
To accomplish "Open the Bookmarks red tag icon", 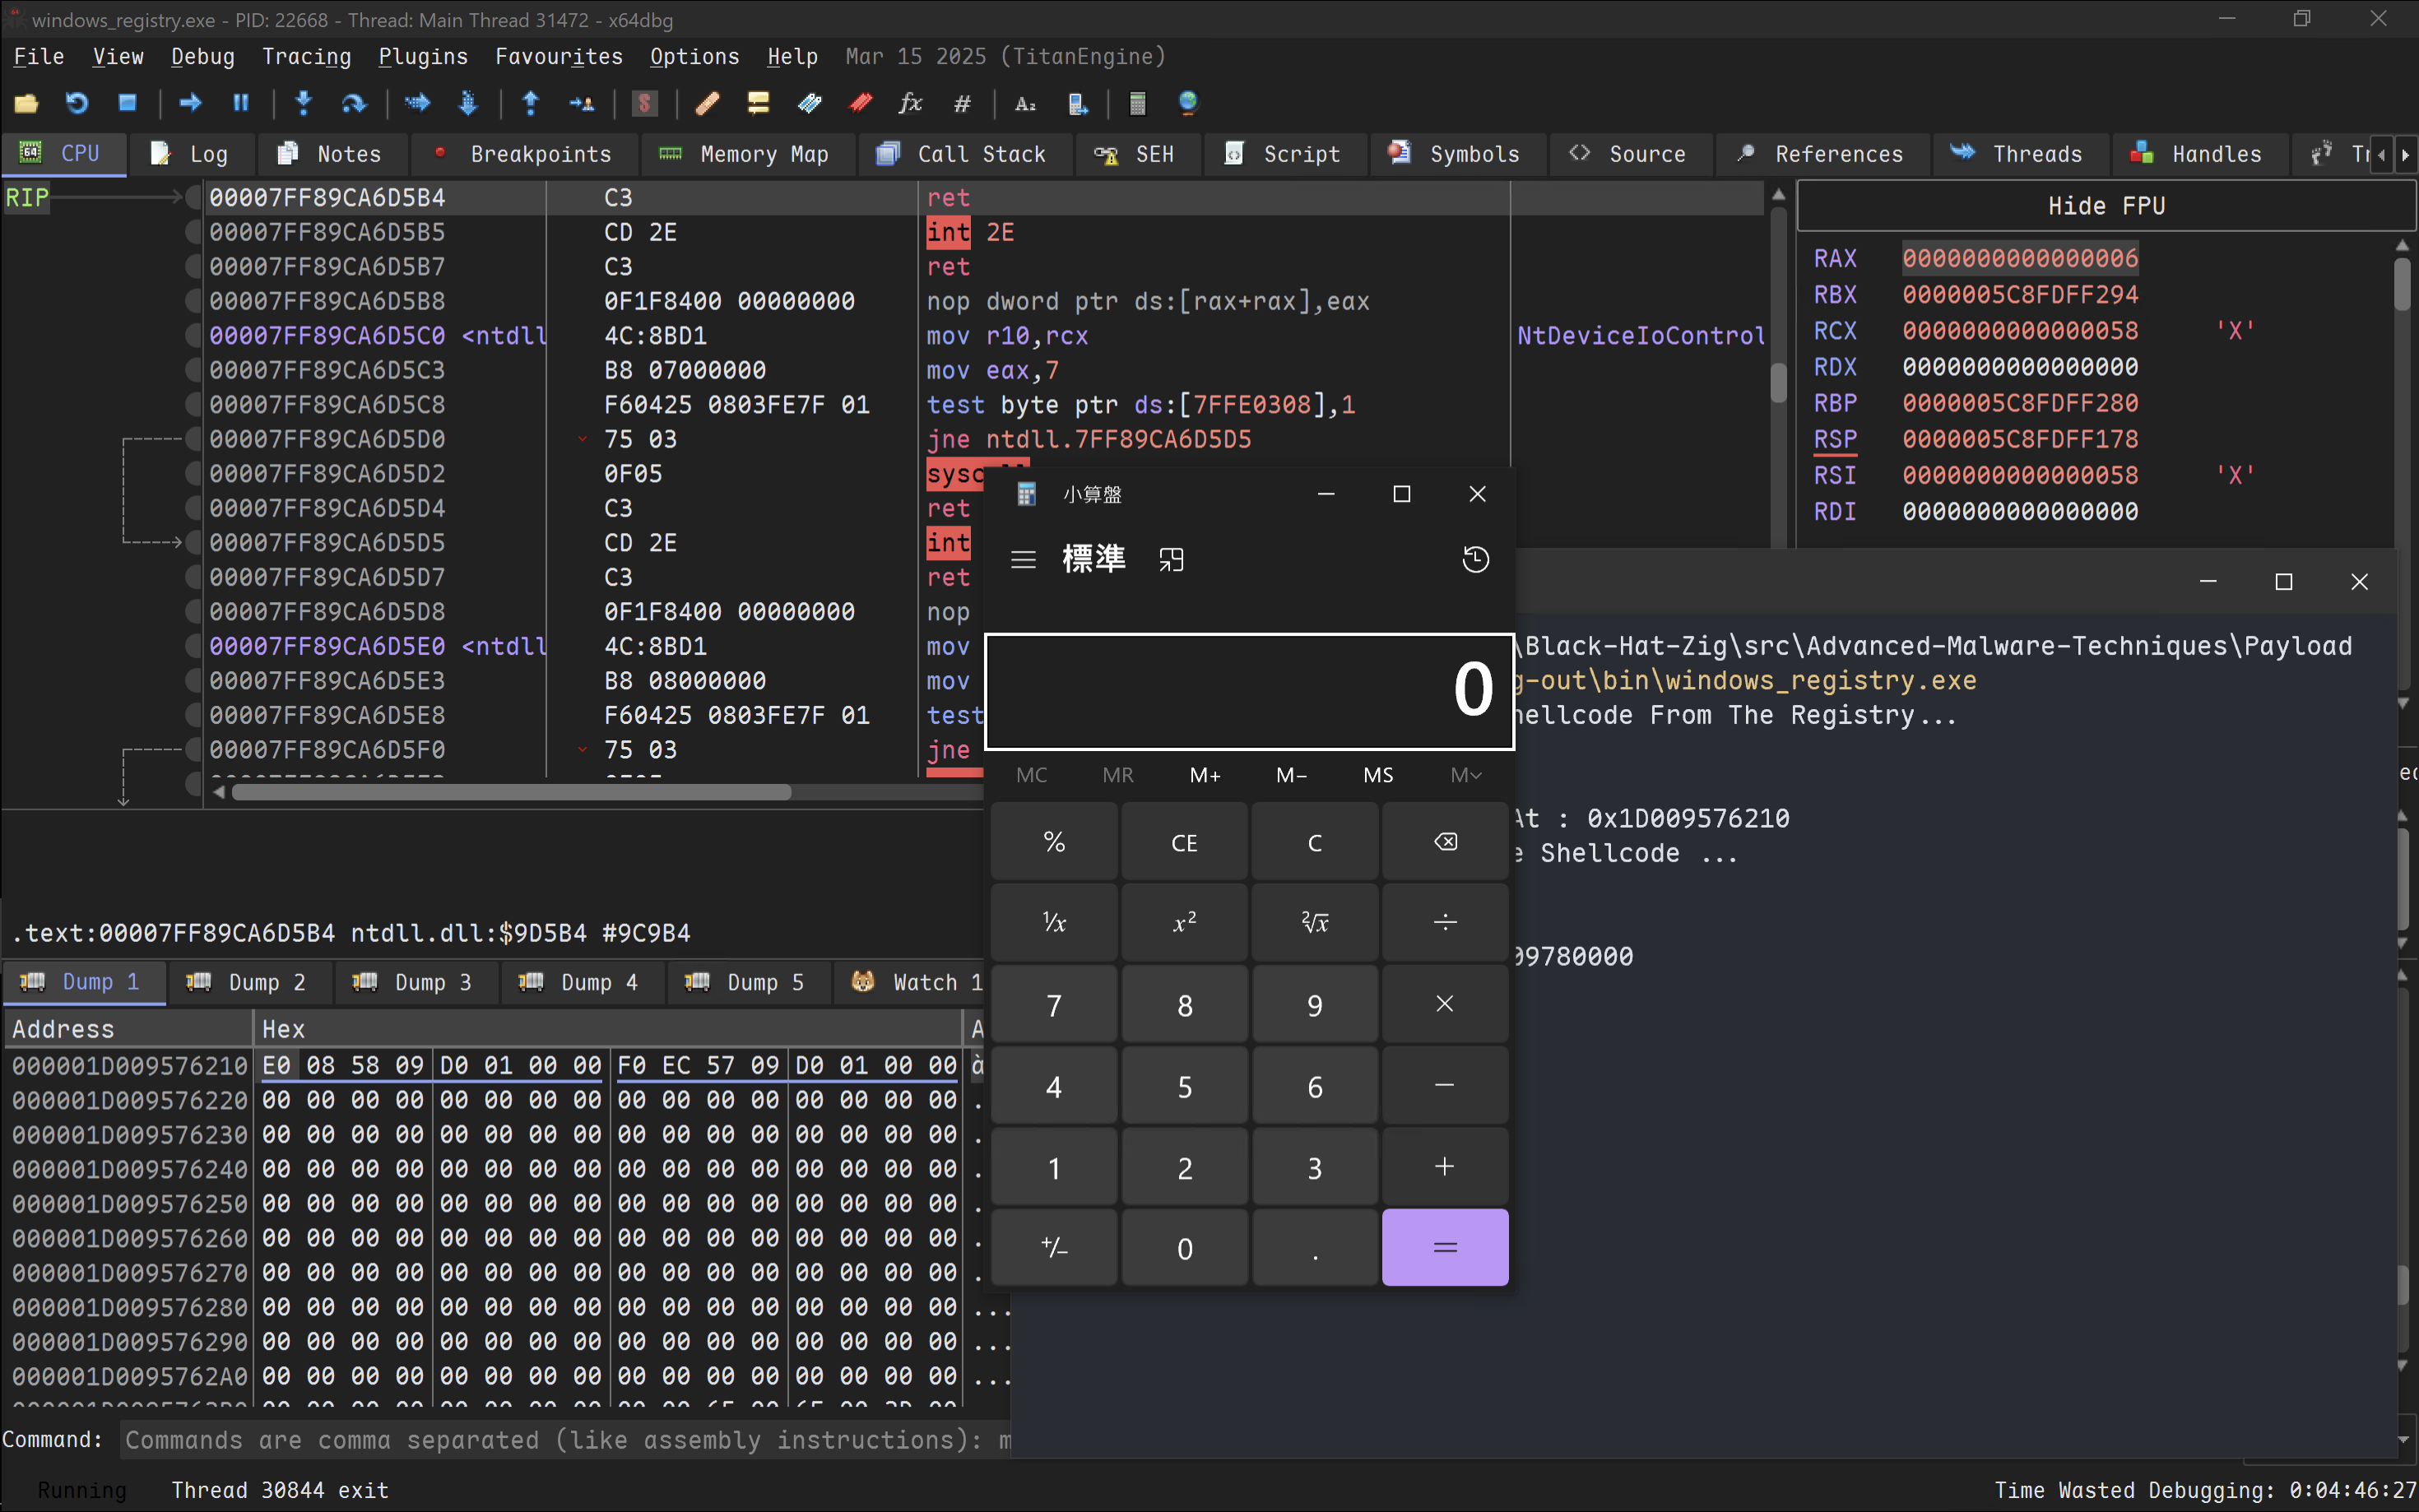I will click(860, 103).
